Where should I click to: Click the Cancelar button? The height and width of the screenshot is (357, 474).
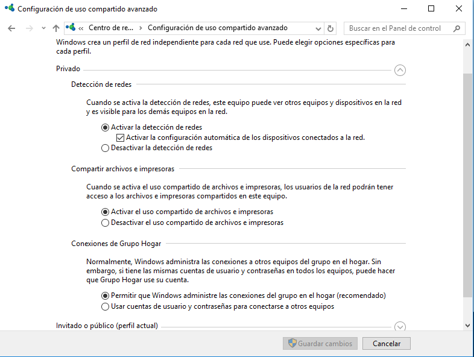387,344
